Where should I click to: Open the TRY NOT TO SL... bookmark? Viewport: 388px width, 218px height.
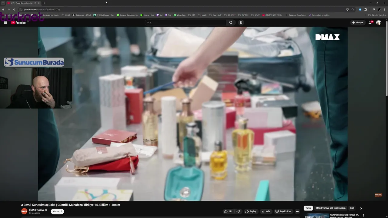(272, 15)
